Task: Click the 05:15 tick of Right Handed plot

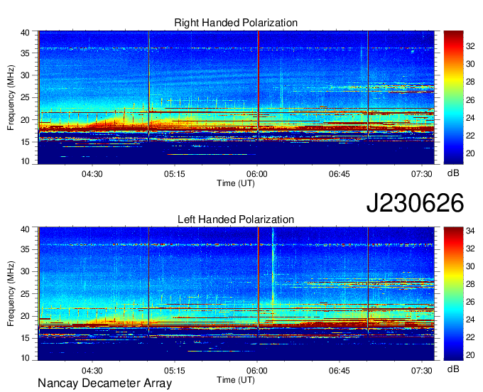Action: click(x=174, y=174)
